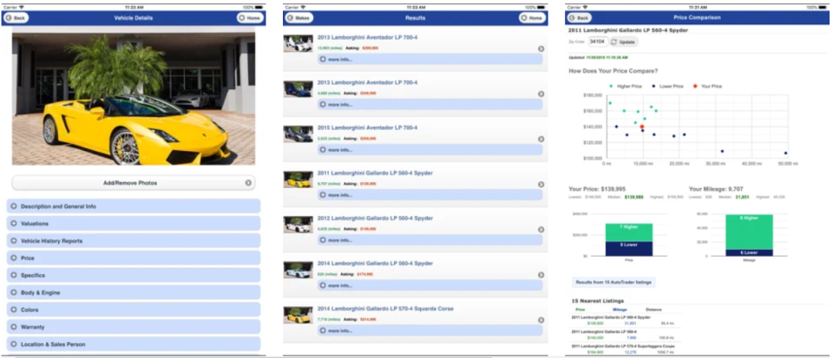The height and width of the screenshot is (358, 833).
Task: Toggle Lower Price legend item
Action: pos(667,86)
